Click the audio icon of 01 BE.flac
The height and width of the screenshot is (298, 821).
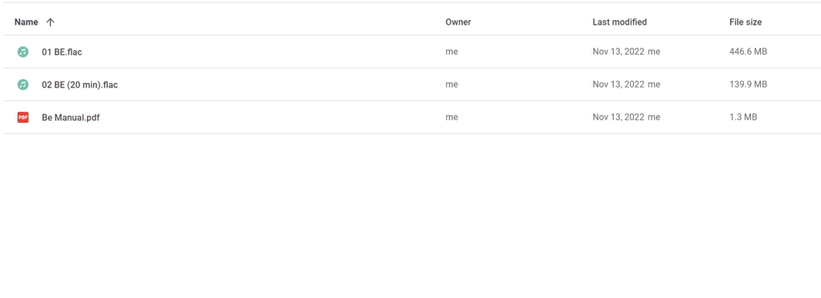pos(22,51)
